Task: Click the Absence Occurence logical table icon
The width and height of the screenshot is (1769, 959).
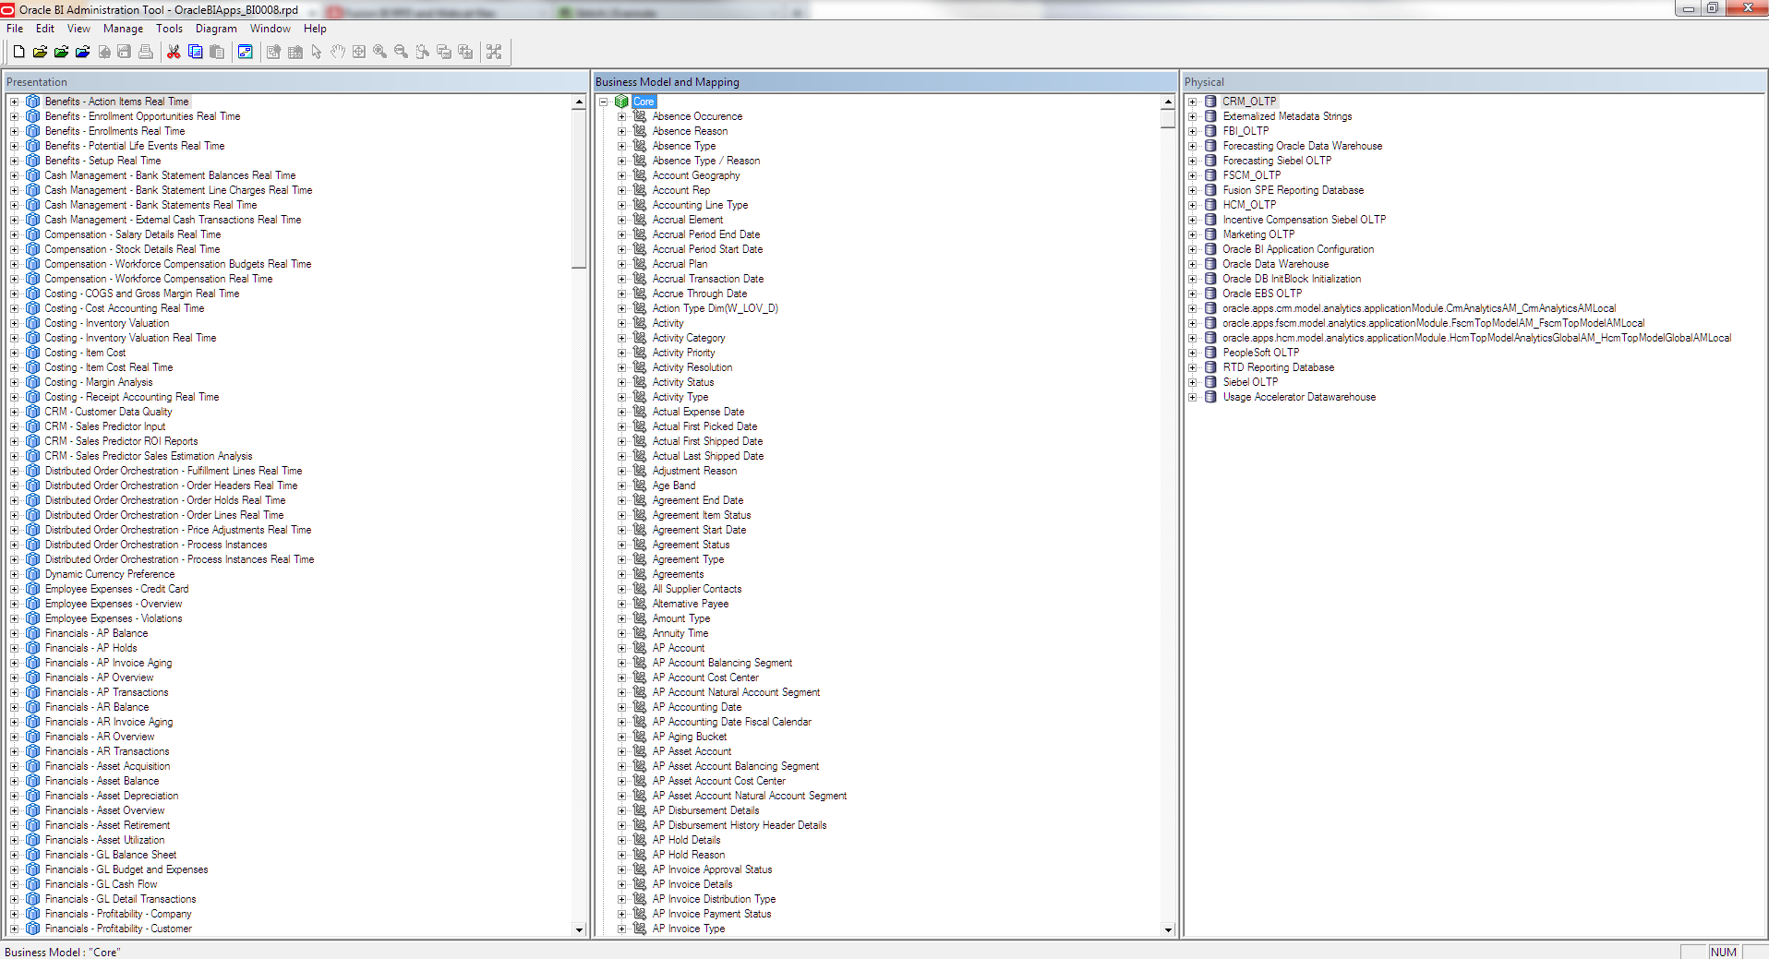Action: click(640, 116)
